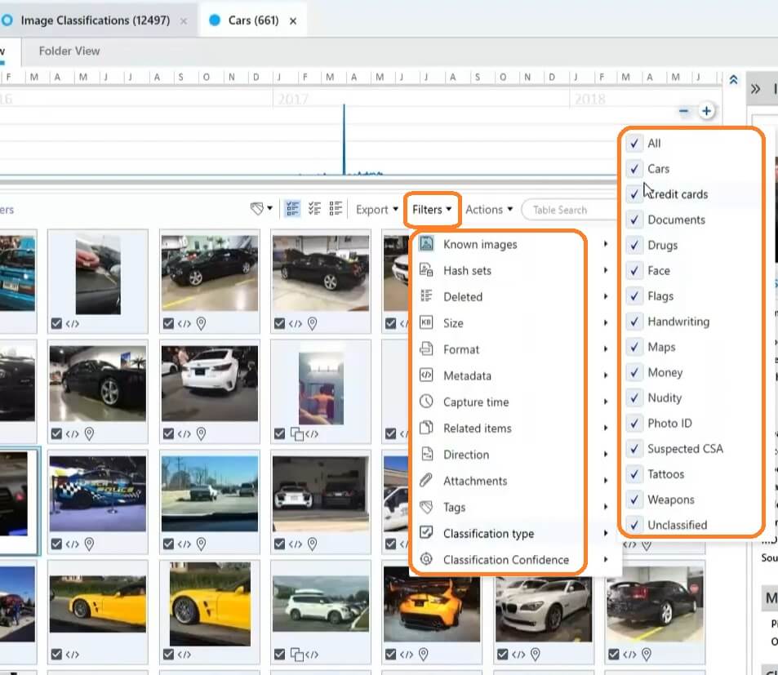Click the KB icon beside Size
The width and height of the screenshot is (778, 675).
pyautogui.click(x=426, y=322)
